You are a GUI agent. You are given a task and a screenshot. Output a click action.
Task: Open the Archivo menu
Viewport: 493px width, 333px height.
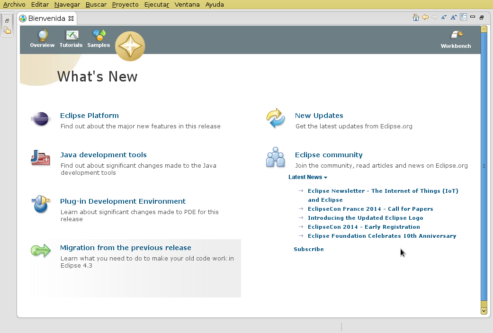point(14,4)
